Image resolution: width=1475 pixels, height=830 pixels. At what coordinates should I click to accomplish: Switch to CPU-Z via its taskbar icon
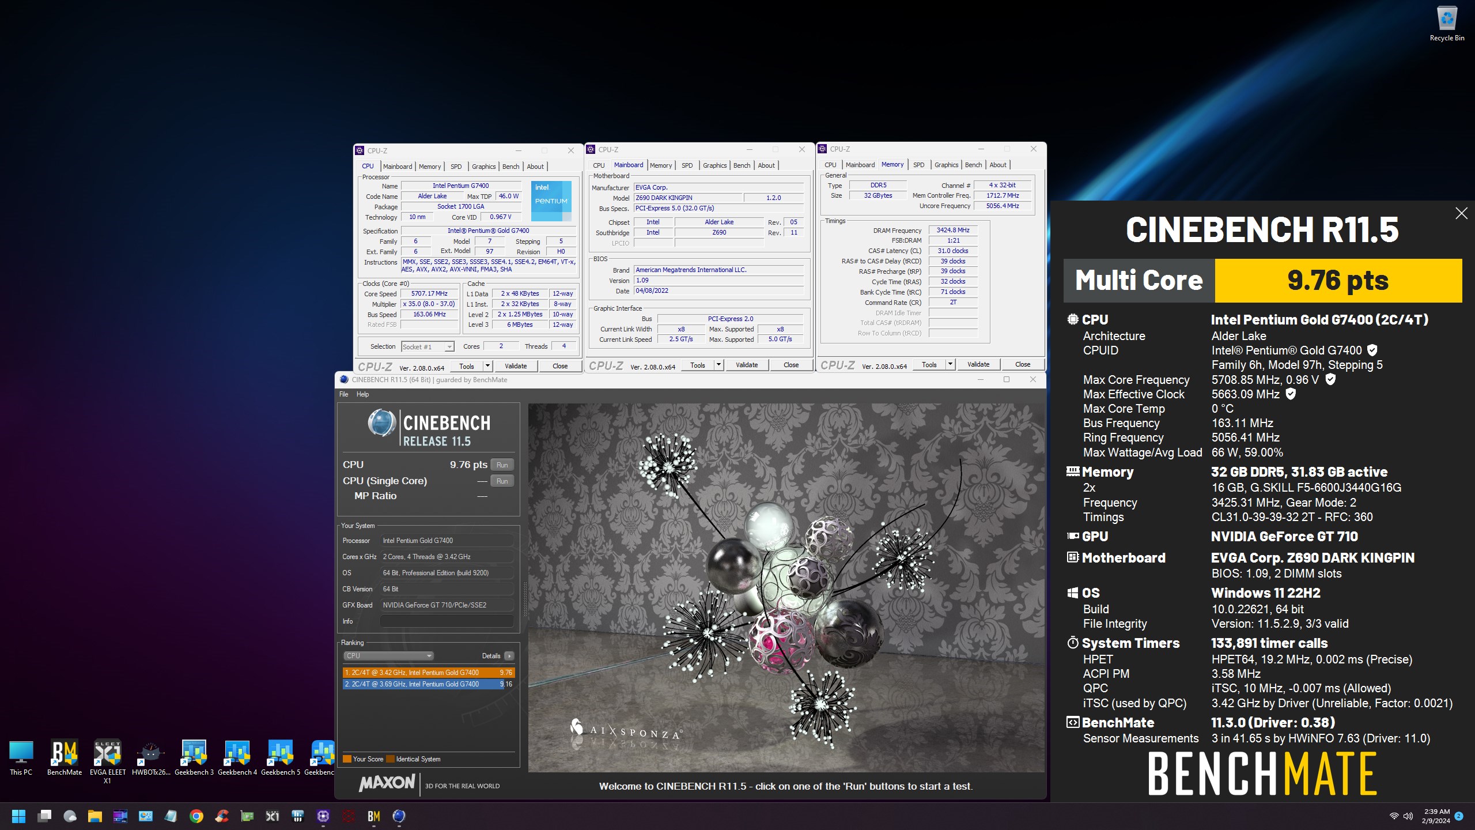(323, 816)
